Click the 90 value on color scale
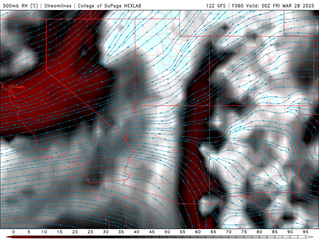 coord(290,232)
